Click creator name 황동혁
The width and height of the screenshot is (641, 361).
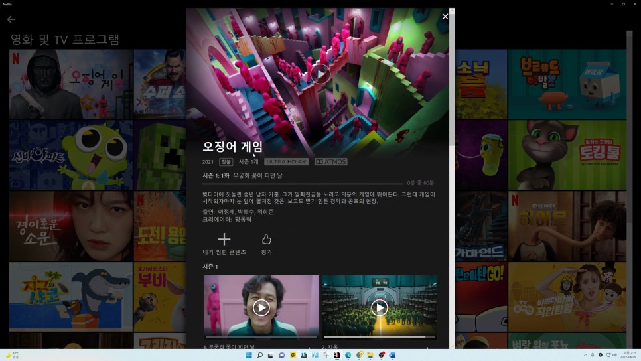tap(243, 219)
